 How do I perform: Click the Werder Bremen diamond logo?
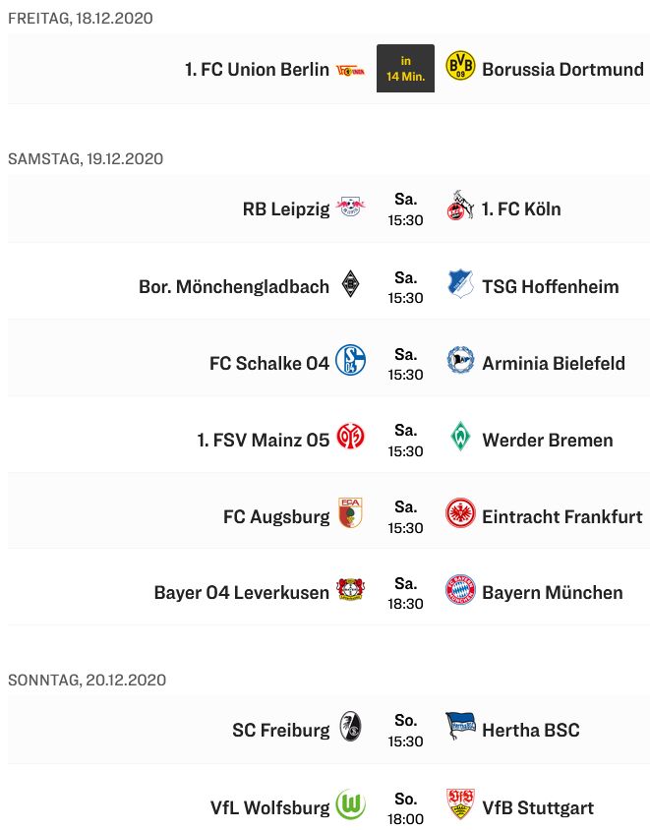460,438
